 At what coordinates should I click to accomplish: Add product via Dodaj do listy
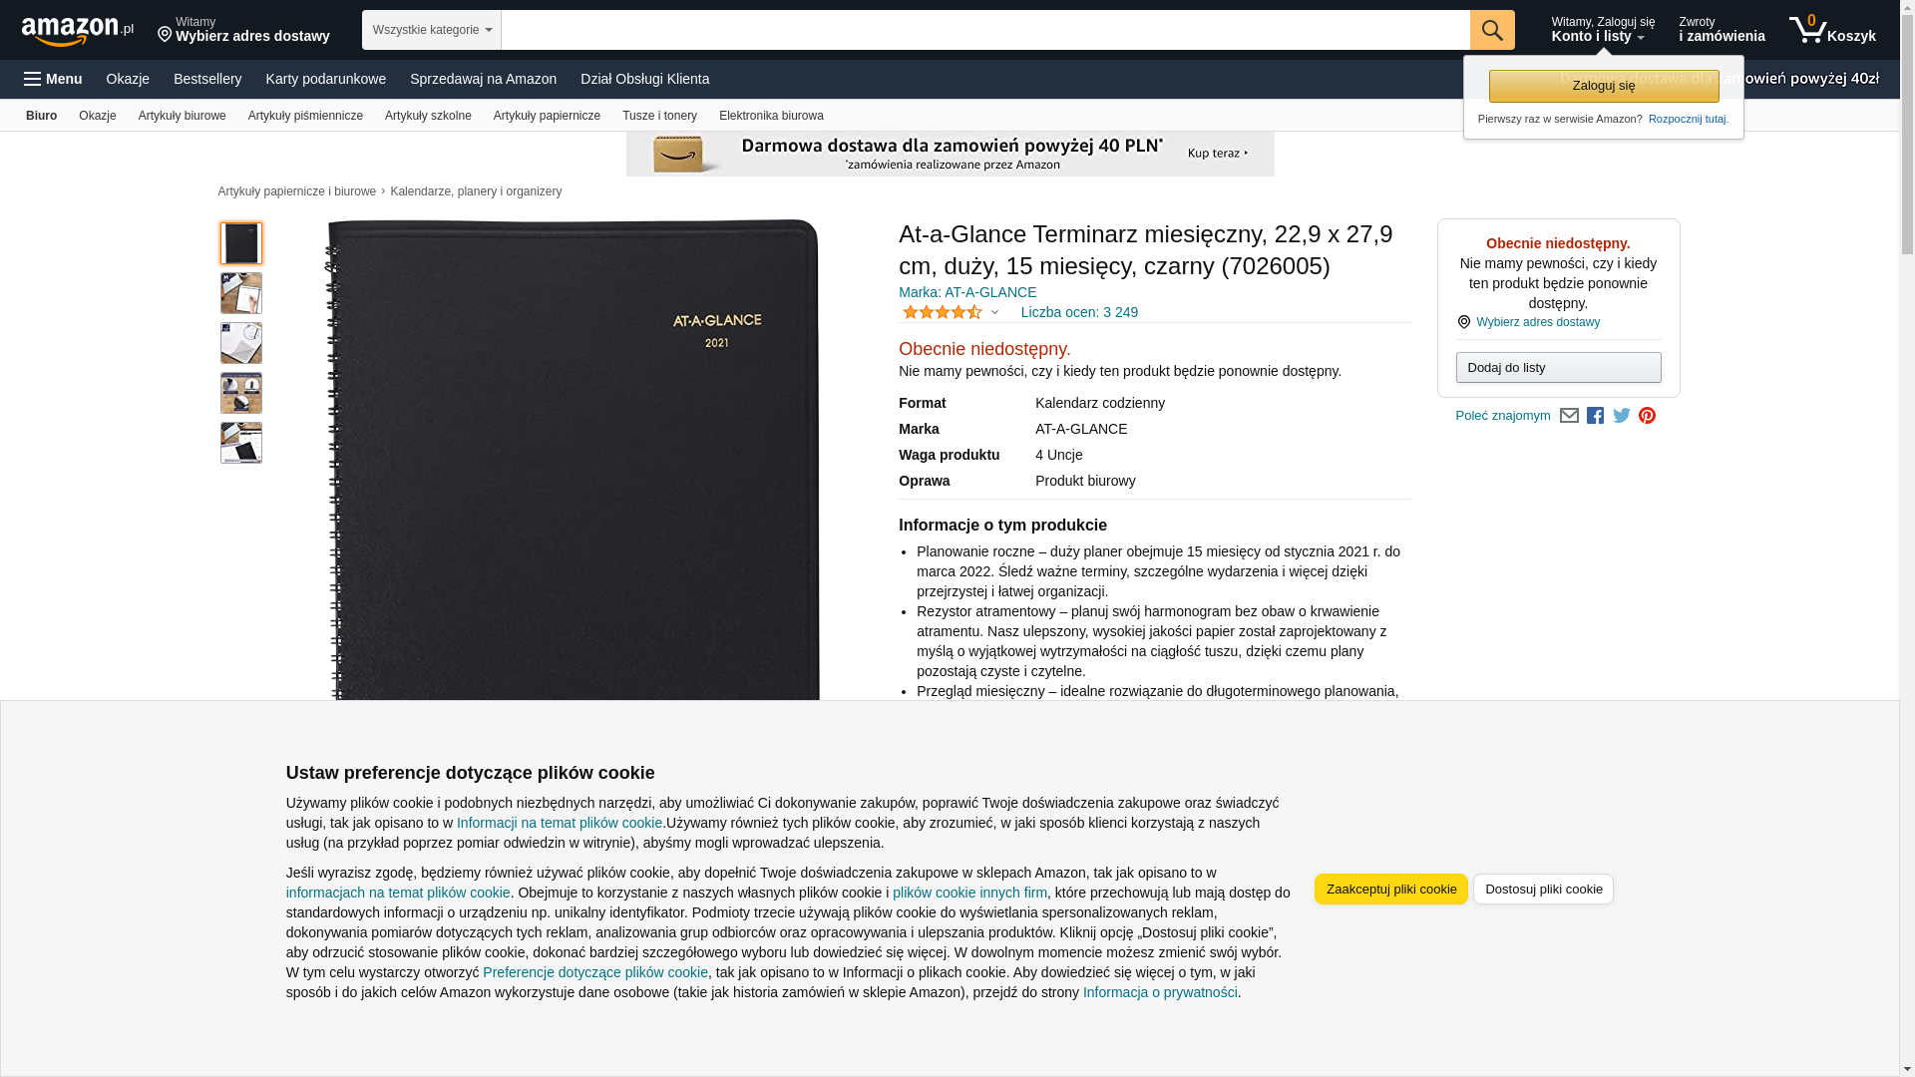point(1559,368)
